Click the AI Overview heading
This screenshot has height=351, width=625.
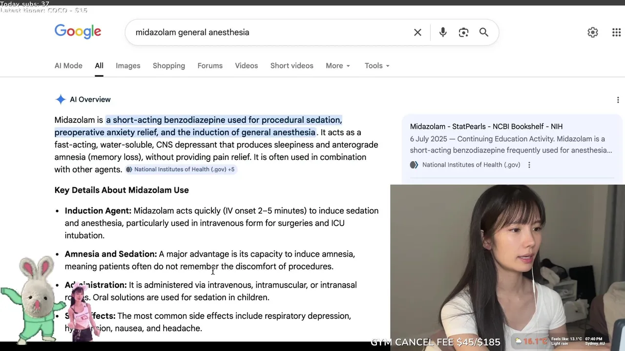[x=90, y=99]
